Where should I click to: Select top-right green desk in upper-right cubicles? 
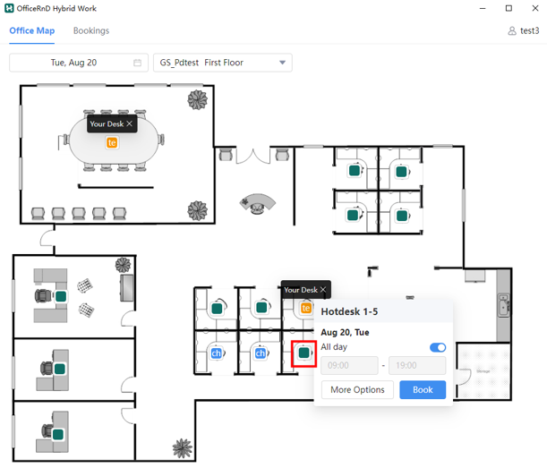(x=401, y=171)
